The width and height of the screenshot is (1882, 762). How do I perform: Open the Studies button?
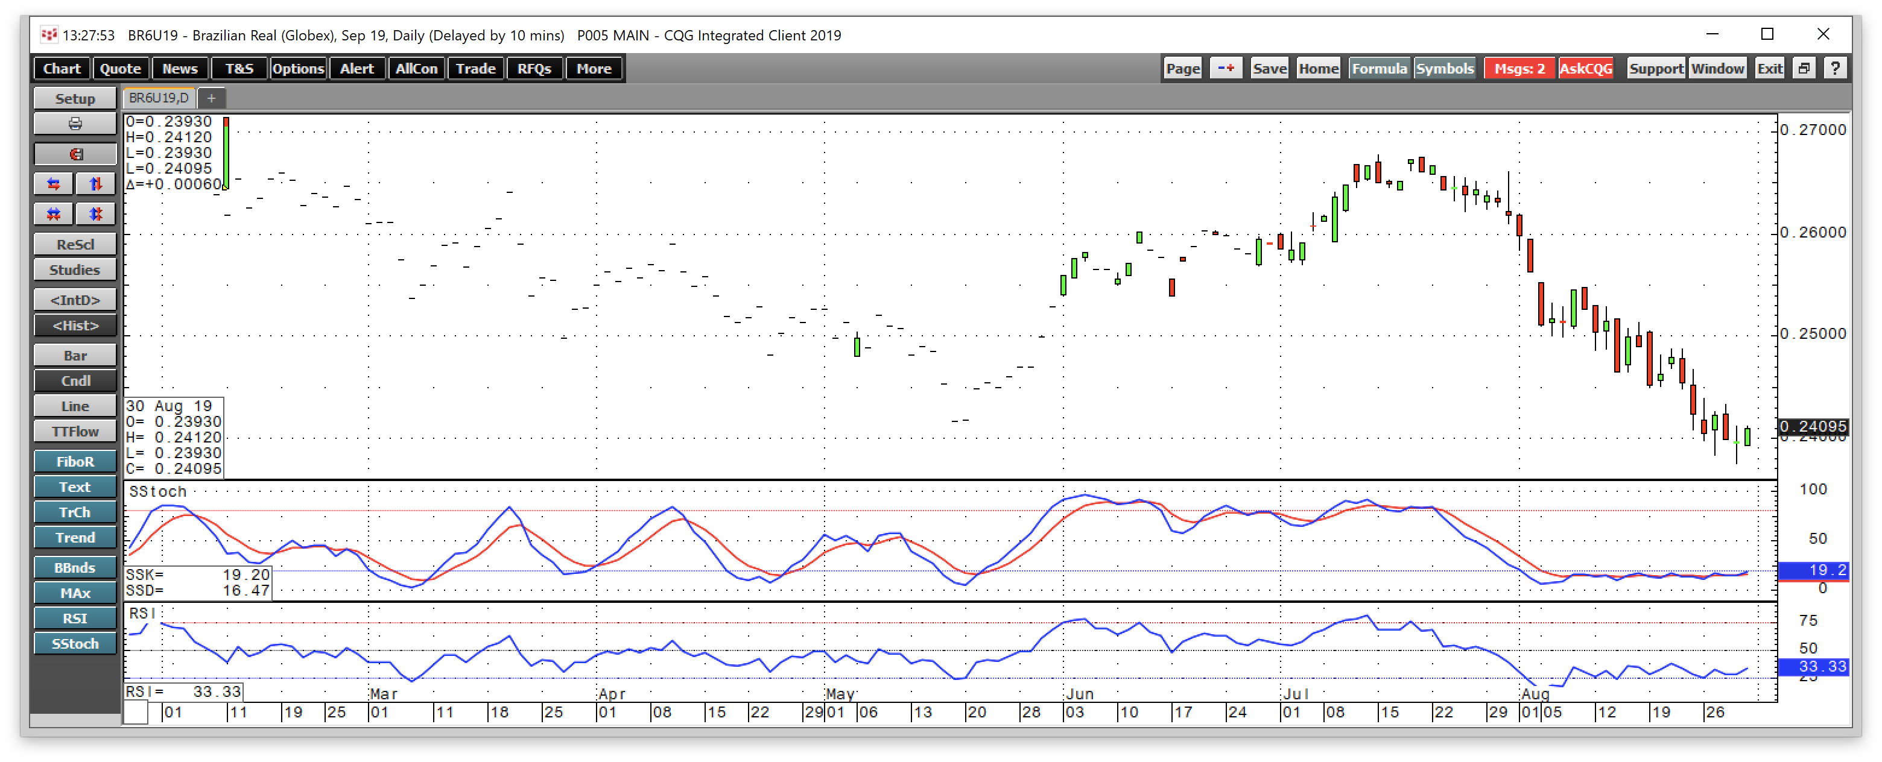75,269
